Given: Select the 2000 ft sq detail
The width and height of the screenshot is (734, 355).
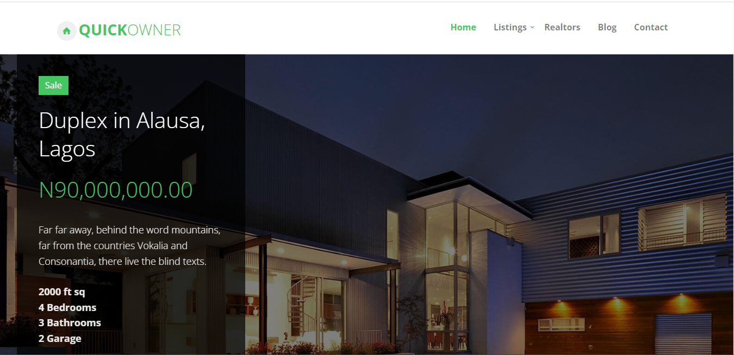Looking at the screenshot, I should 62,292.
